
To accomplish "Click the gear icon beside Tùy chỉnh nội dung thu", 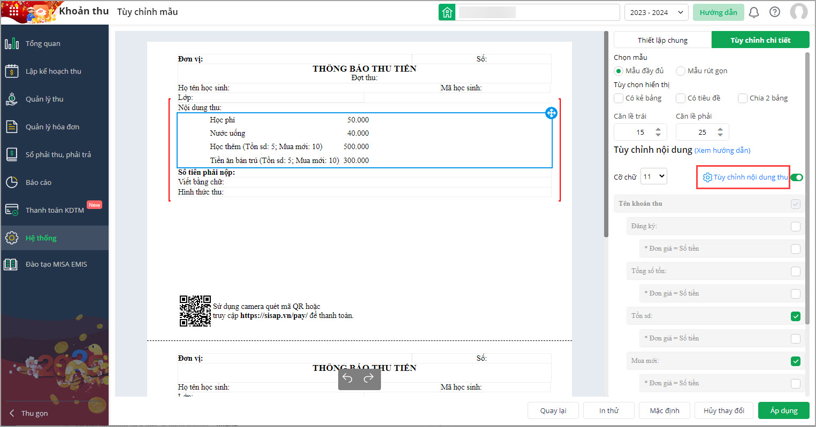I will [x=707, y=177].
